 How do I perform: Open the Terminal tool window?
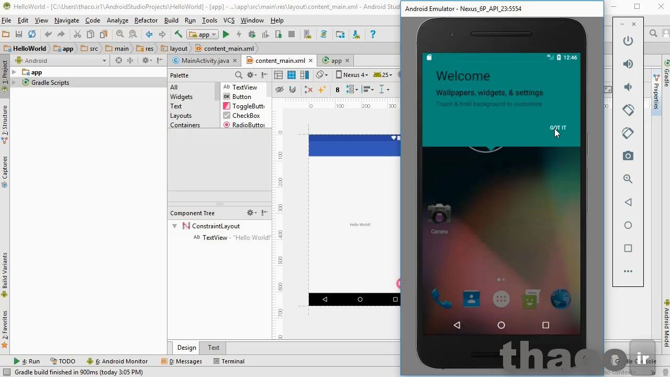pyautogui.click(x=229, y=361)
